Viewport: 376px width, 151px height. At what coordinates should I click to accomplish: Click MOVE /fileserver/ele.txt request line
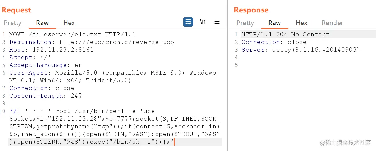point(73,34)
